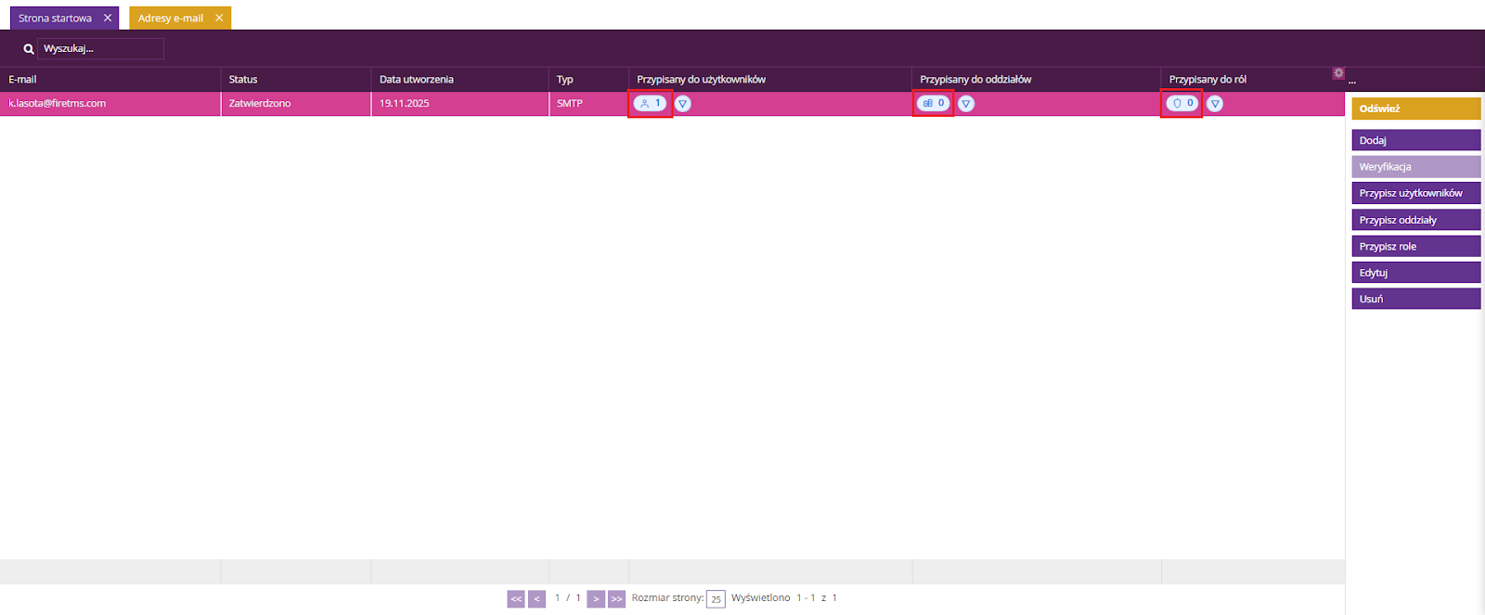The height and width of the screenshot is (615, 1485).
Task: Click the 19.11.2025 date cell
Action: click(x=460, y=103)
